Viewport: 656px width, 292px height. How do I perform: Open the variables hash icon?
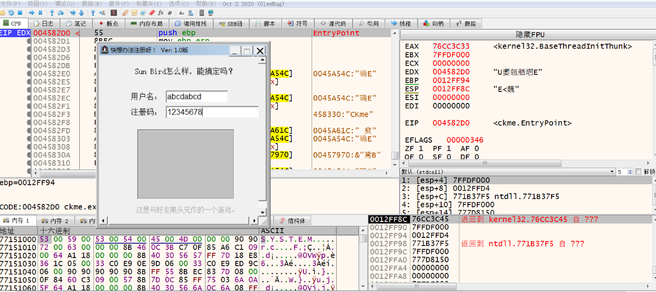[169, 12]
